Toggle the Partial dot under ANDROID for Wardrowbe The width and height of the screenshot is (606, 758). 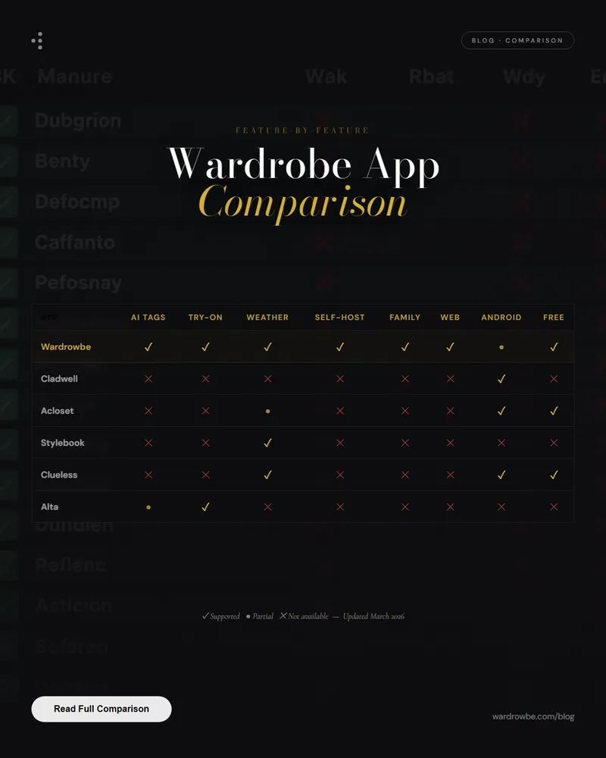point(501,346)
